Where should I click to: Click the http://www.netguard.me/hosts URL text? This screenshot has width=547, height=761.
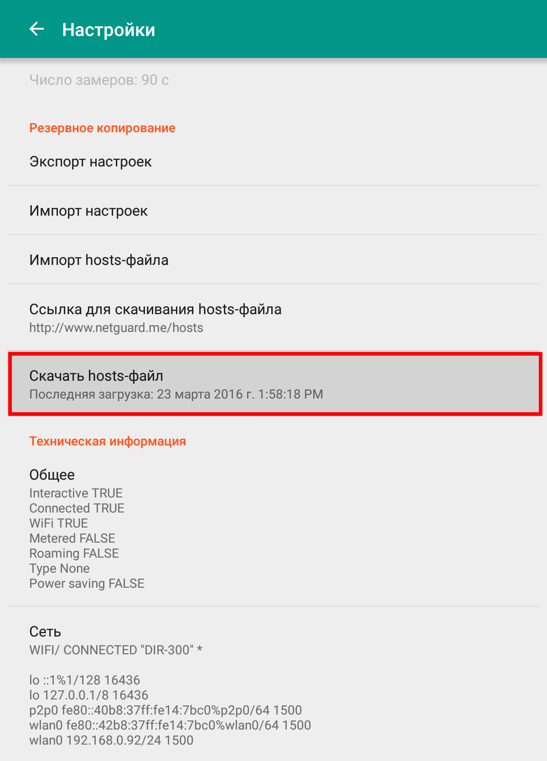116,328
